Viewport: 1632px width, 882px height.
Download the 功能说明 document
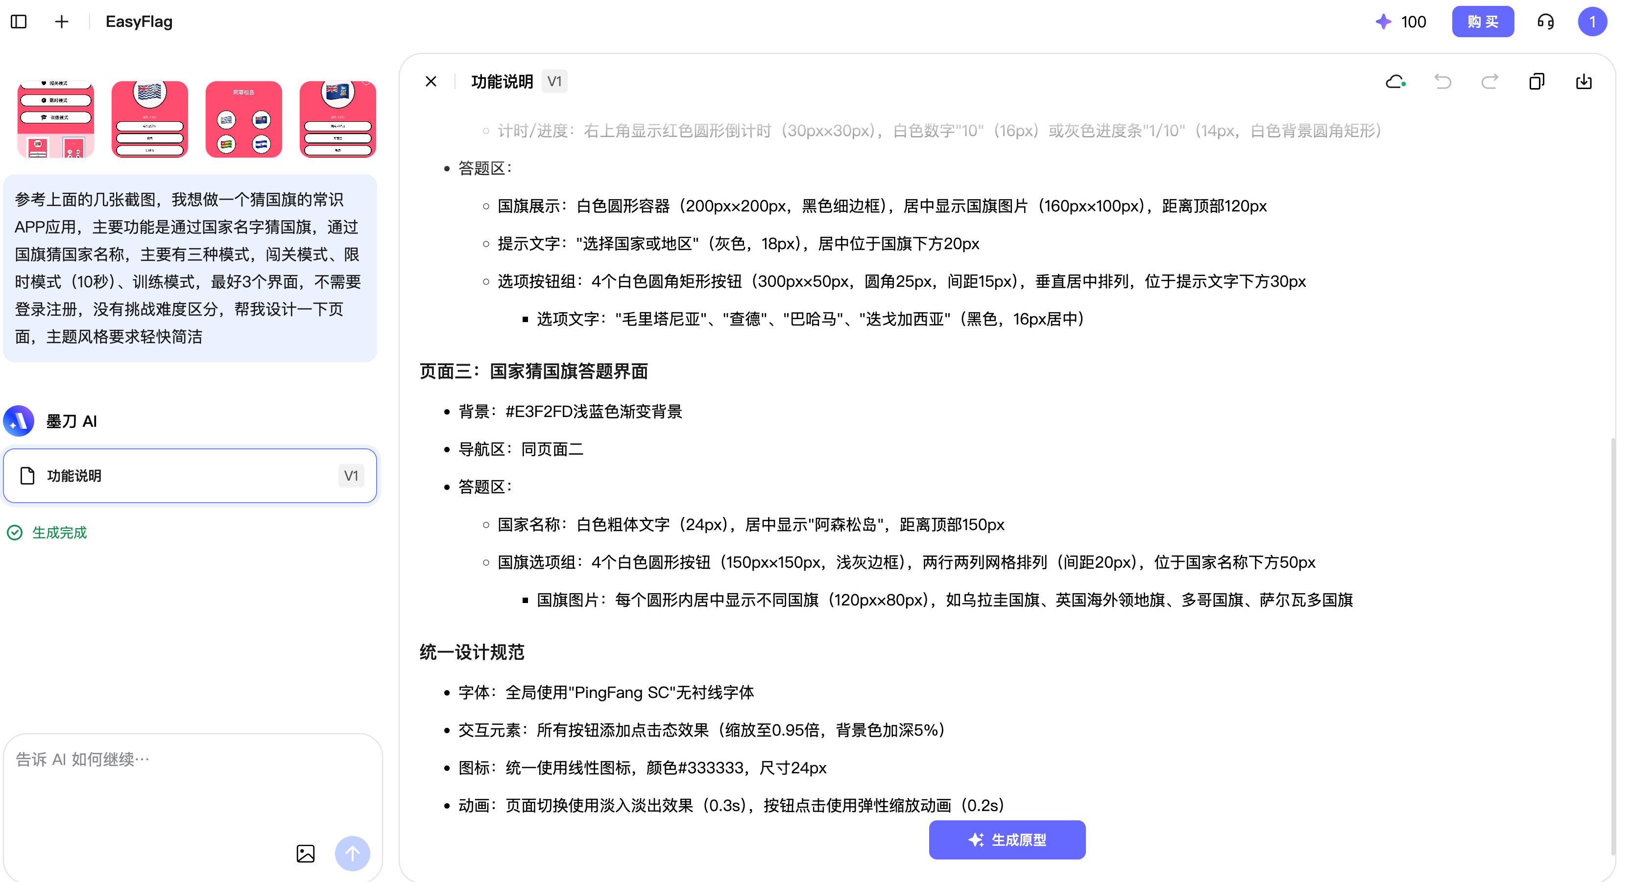pyautogui.click(x=1583, y=81)
